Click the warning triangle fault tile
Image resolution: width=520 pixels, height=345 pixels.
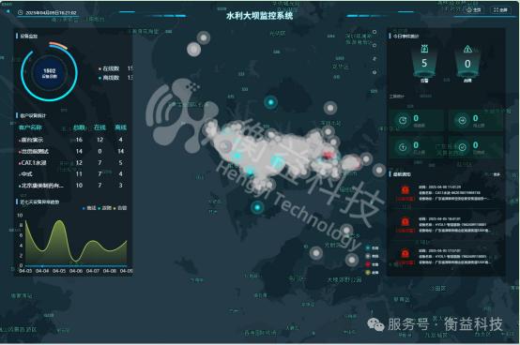tap(467, 63)
